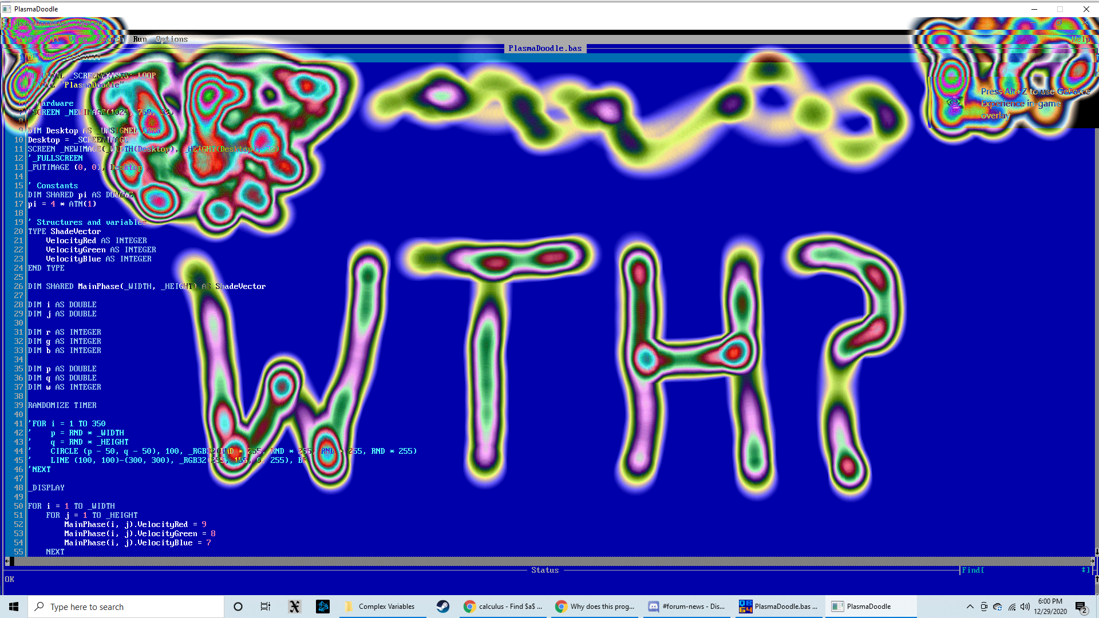Click the horizontal scrollbar left arrow

7,561
